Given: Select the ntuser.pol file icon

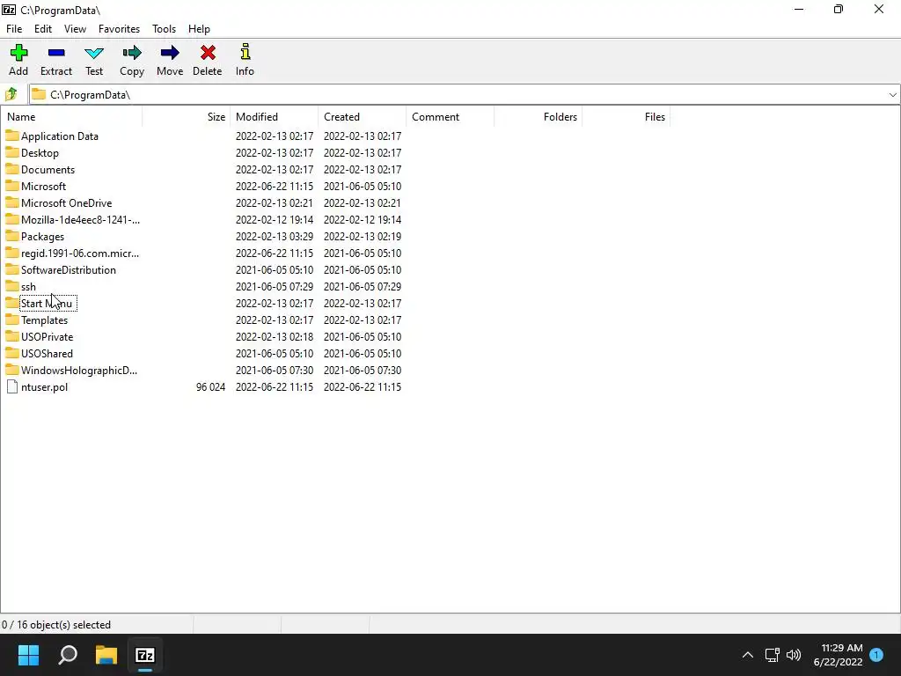Looking at the screenshot, I should [x=12, y=386].
